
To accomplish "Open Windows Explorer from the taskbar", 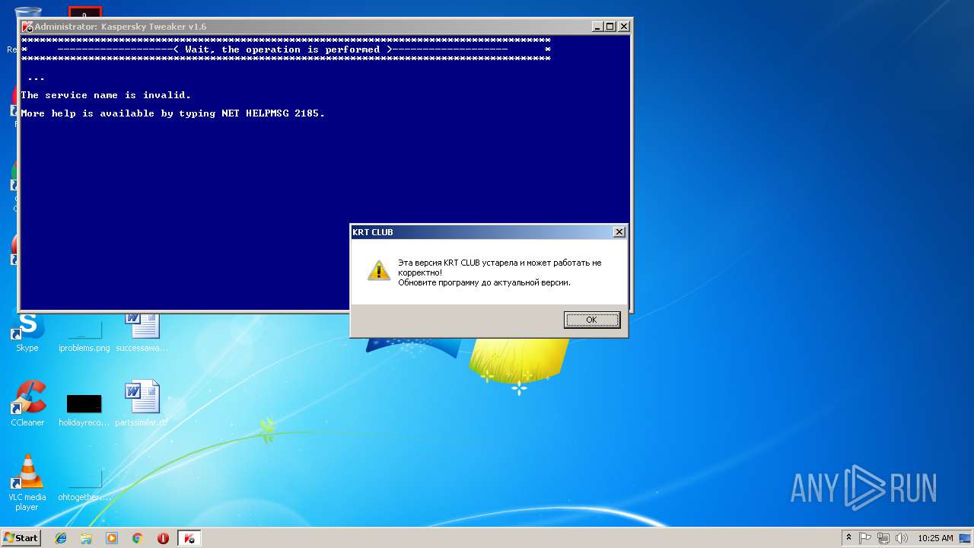I will click(86, 538).
